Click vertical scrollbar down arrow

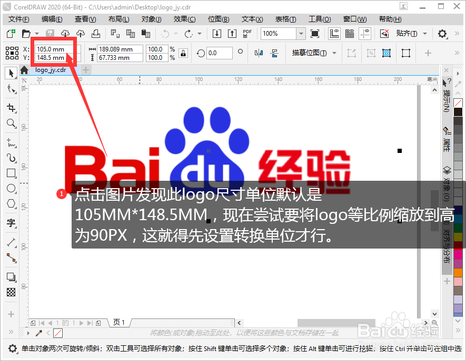coord(435,314)
